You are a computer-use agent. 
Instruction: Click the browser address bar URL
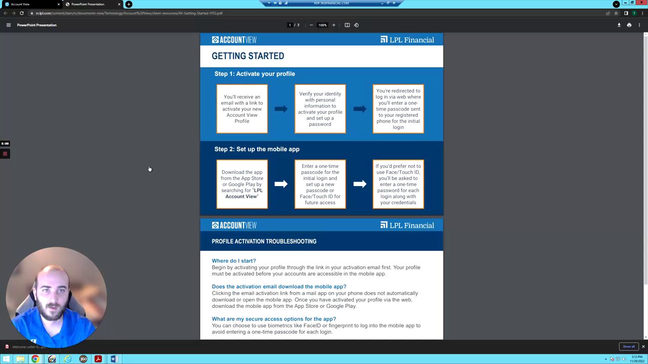pyautogui.click(x=129, y=13)
